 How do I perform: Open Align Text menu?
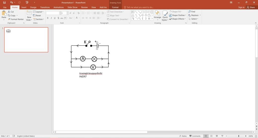(x=114, y=15)
